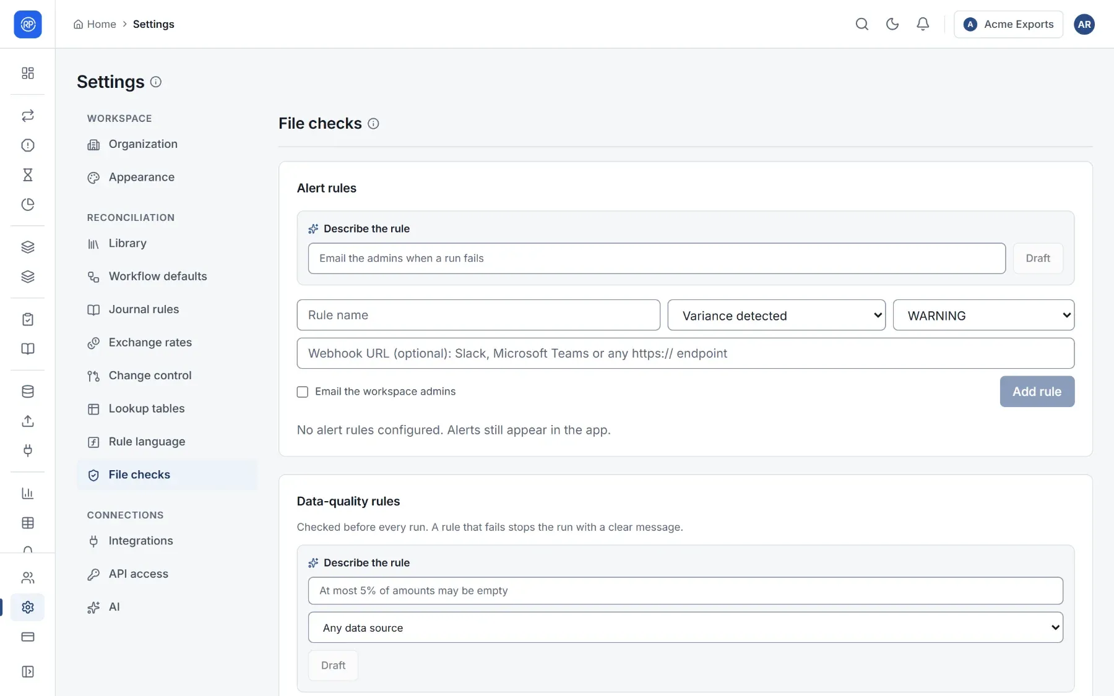This screenshot has height=696, width=1114.
Task: Open the dashboard grid icon in left rail
Action: (x=28, y=73)
